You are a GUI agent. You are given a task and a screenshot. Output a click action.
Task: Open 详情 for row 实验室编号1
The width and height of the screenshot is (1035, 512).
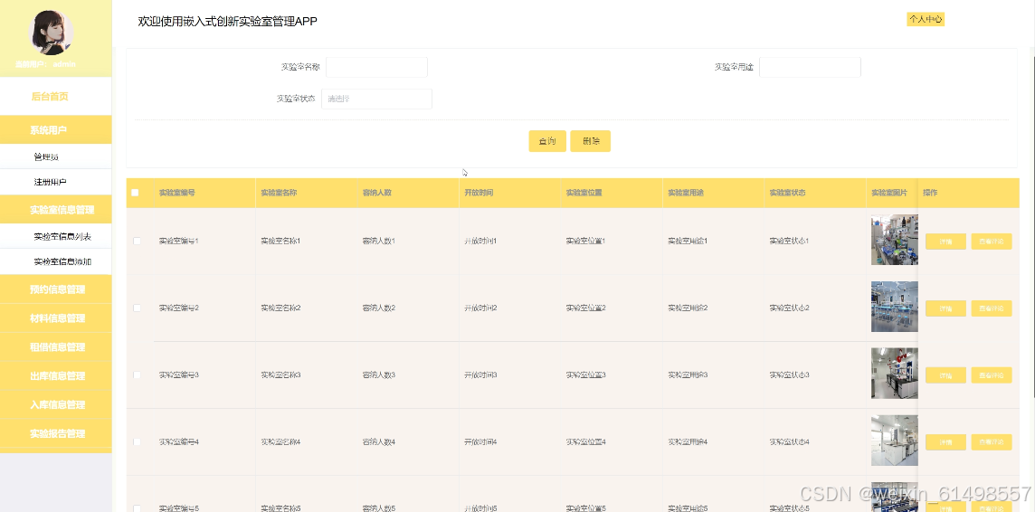coord(946,242)
